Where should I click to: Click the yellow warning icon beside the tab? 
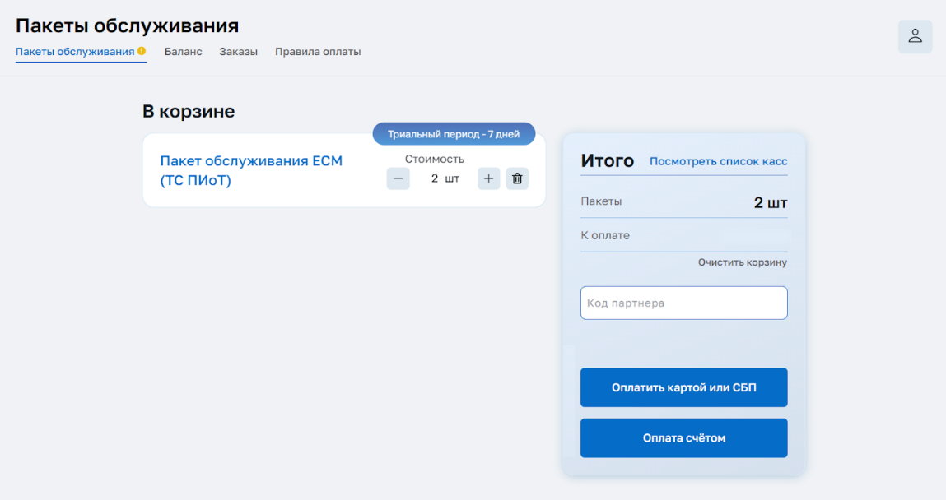pos(142,51)
